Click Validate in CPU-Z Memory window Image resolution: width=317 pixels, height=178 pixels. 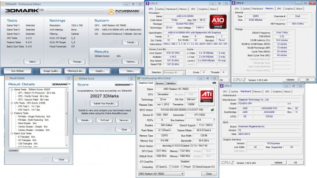(x=290, y=80)
